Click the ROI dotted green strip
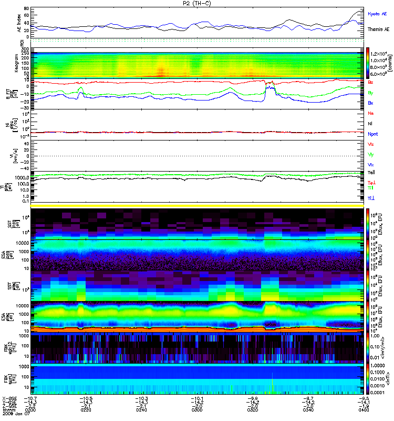This screenshot has width=394, height=421. pyautogui.click(x=197, y=41)
